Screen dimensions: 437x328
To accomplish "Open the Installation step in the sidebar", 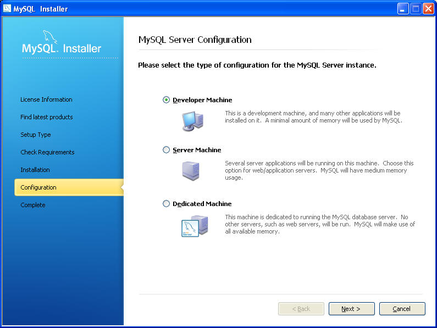I will click(x=35, y=170).
